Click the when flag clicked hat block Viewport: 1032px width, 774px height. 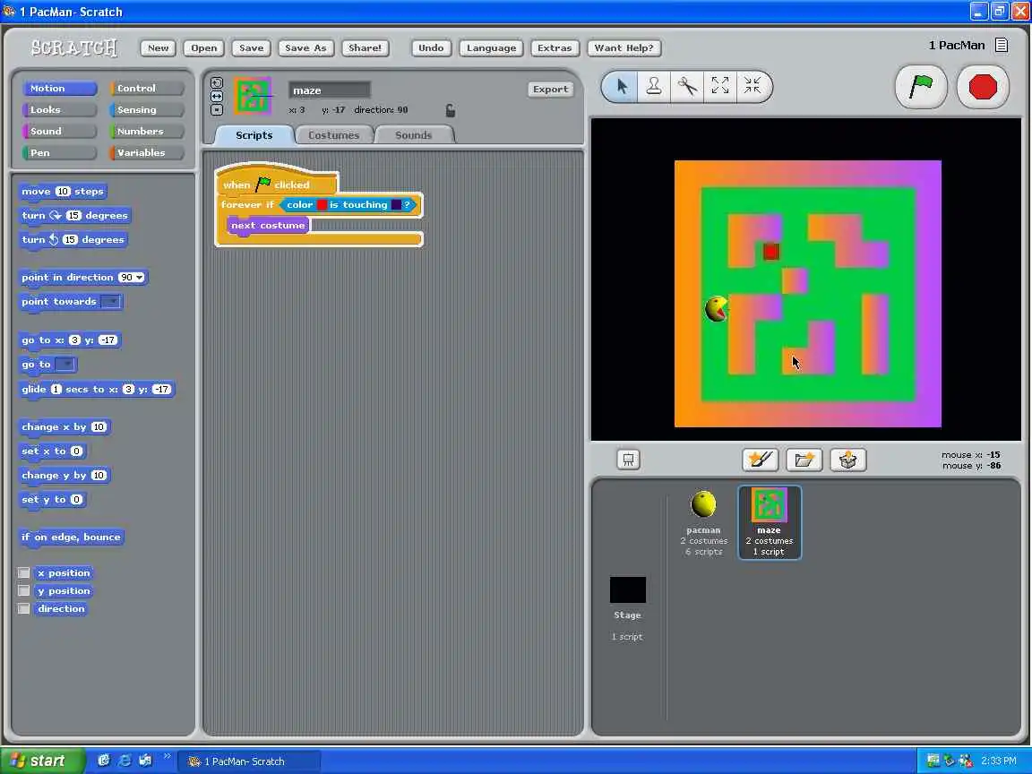(277, 183)
